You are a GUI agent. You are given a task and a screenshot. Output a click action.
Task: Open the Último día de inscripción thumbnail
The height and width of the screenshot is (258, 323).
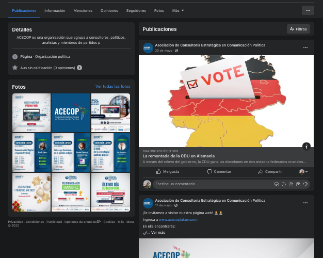point(110,192)
